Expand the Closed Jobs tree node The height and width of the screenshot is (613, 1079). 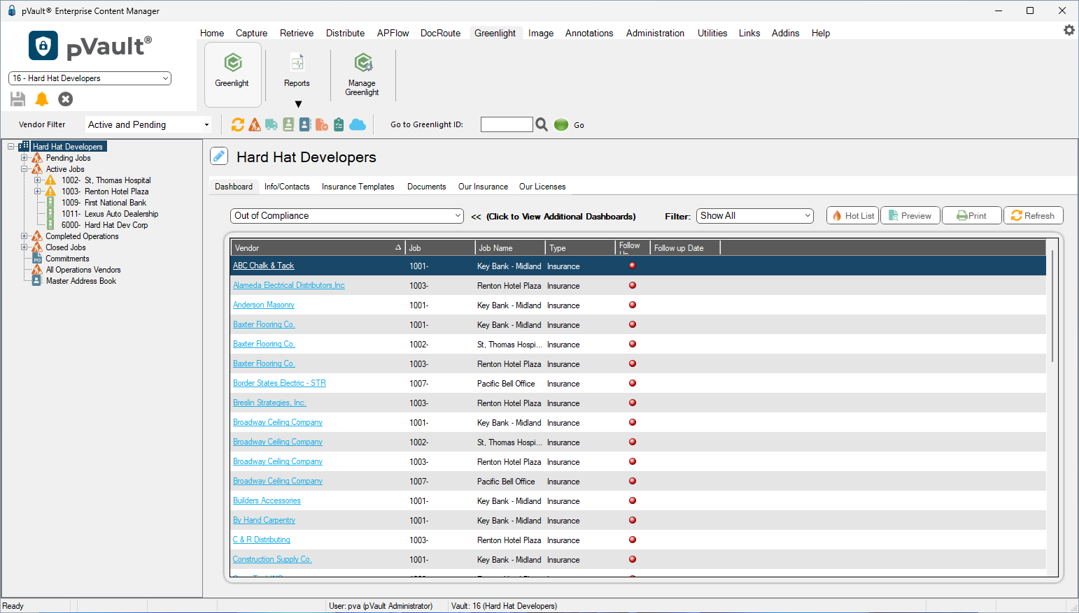pyautogui.click(x=24, y=247)
